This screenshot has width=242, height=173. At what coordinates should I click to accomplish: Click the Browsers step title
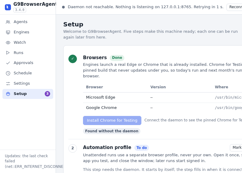95,58
